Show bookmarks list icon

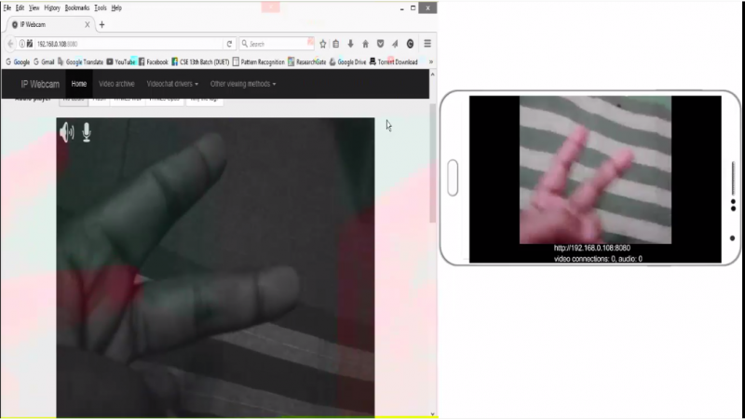pyautogui.click(x=336, y=44)
